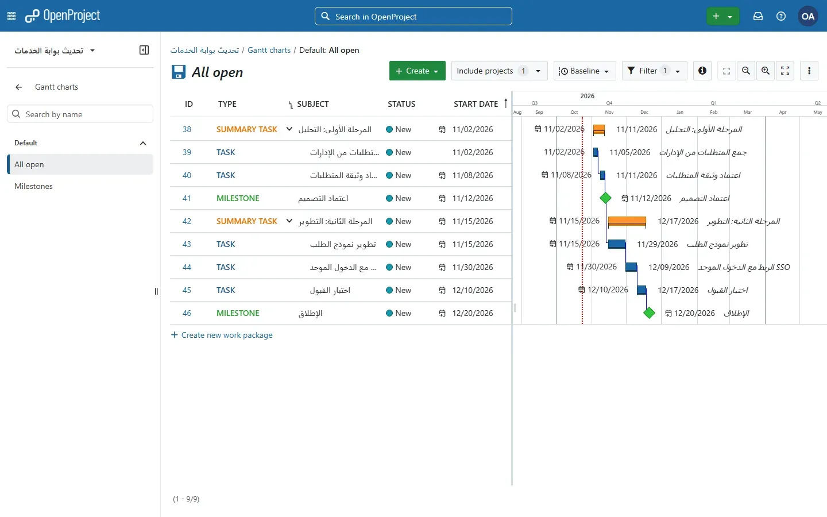Image resolution: width=827 pixels, height=517 pixels.
Task: Click the Search by name field
Action: pos(80,114)
